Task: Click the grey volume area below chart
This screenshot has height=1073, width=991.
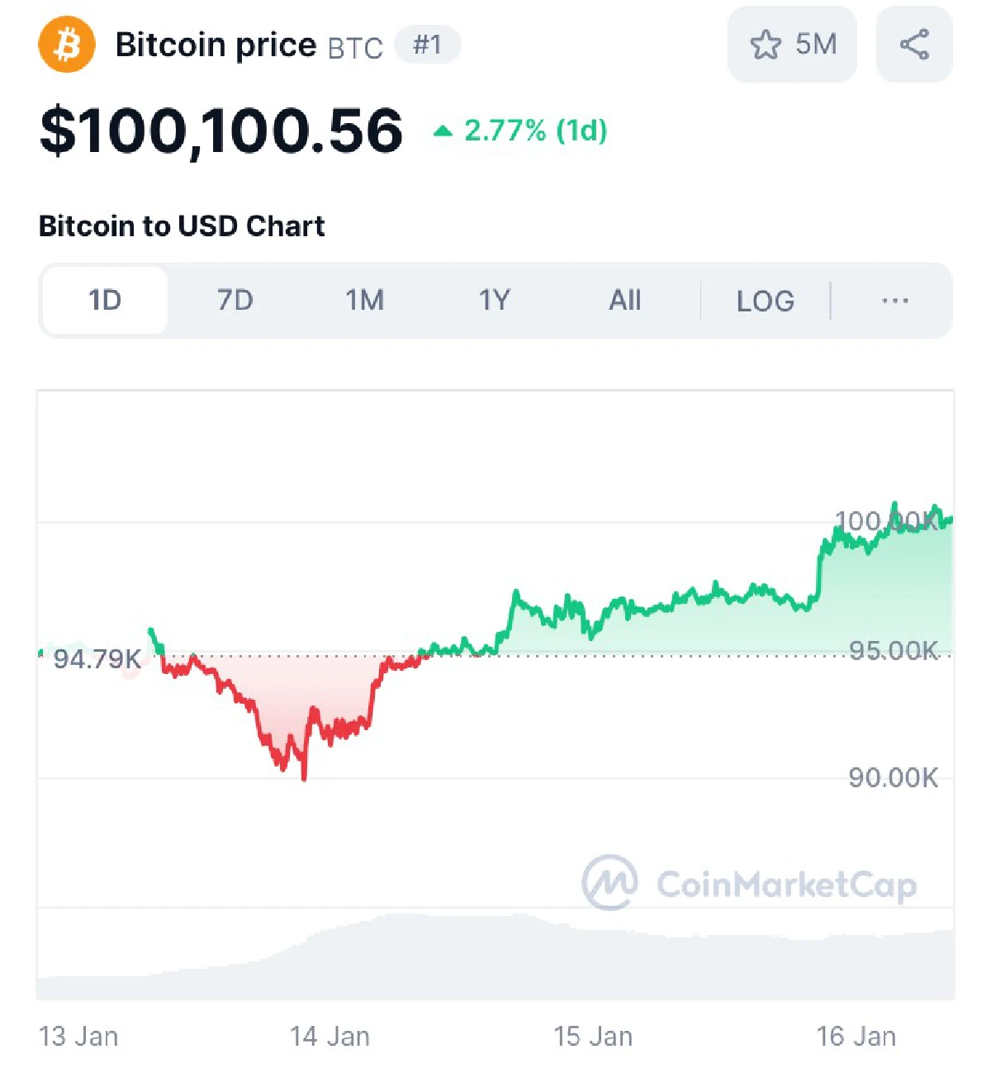Action: (495, 958)
